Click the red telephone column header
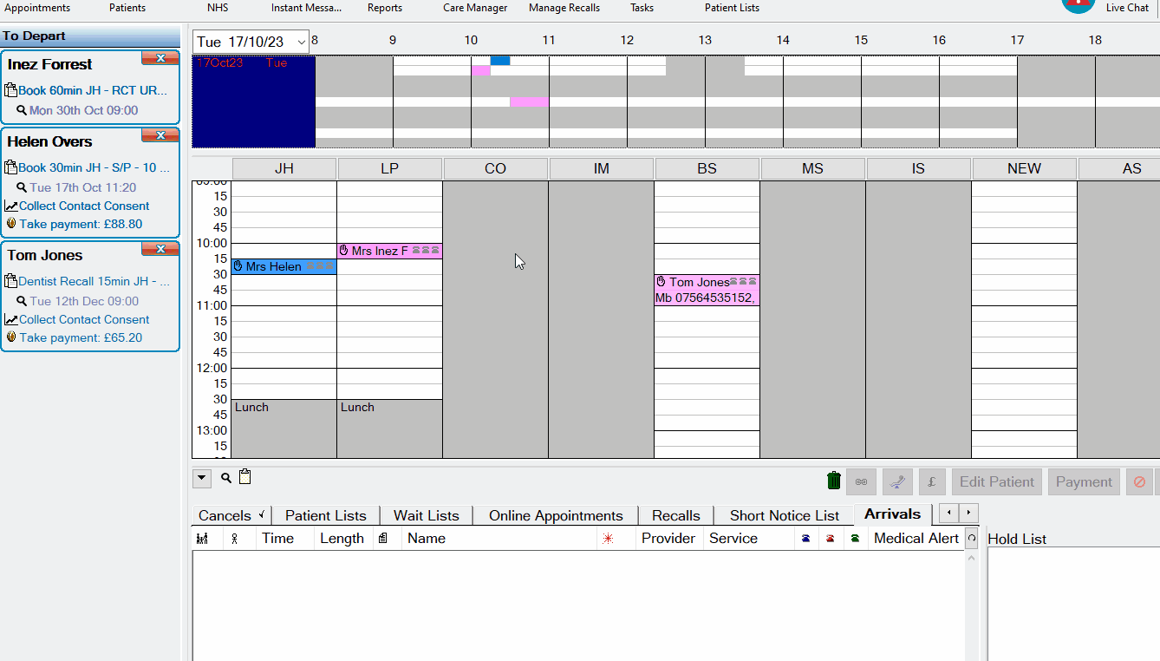This screenshot has width=1160, height=661. pyautogui.click(x=831, y=539)
